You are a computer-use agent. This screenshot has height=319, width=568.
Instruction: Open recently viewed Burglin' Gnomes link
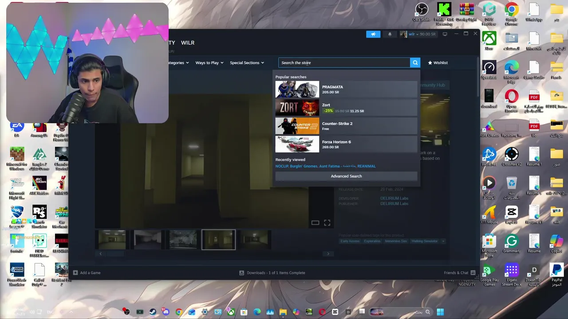point(304,166)
